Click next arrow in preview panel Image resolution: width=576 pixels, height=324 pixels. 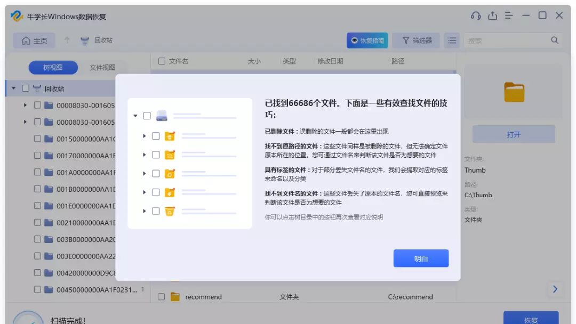click(x=555, y=289)
